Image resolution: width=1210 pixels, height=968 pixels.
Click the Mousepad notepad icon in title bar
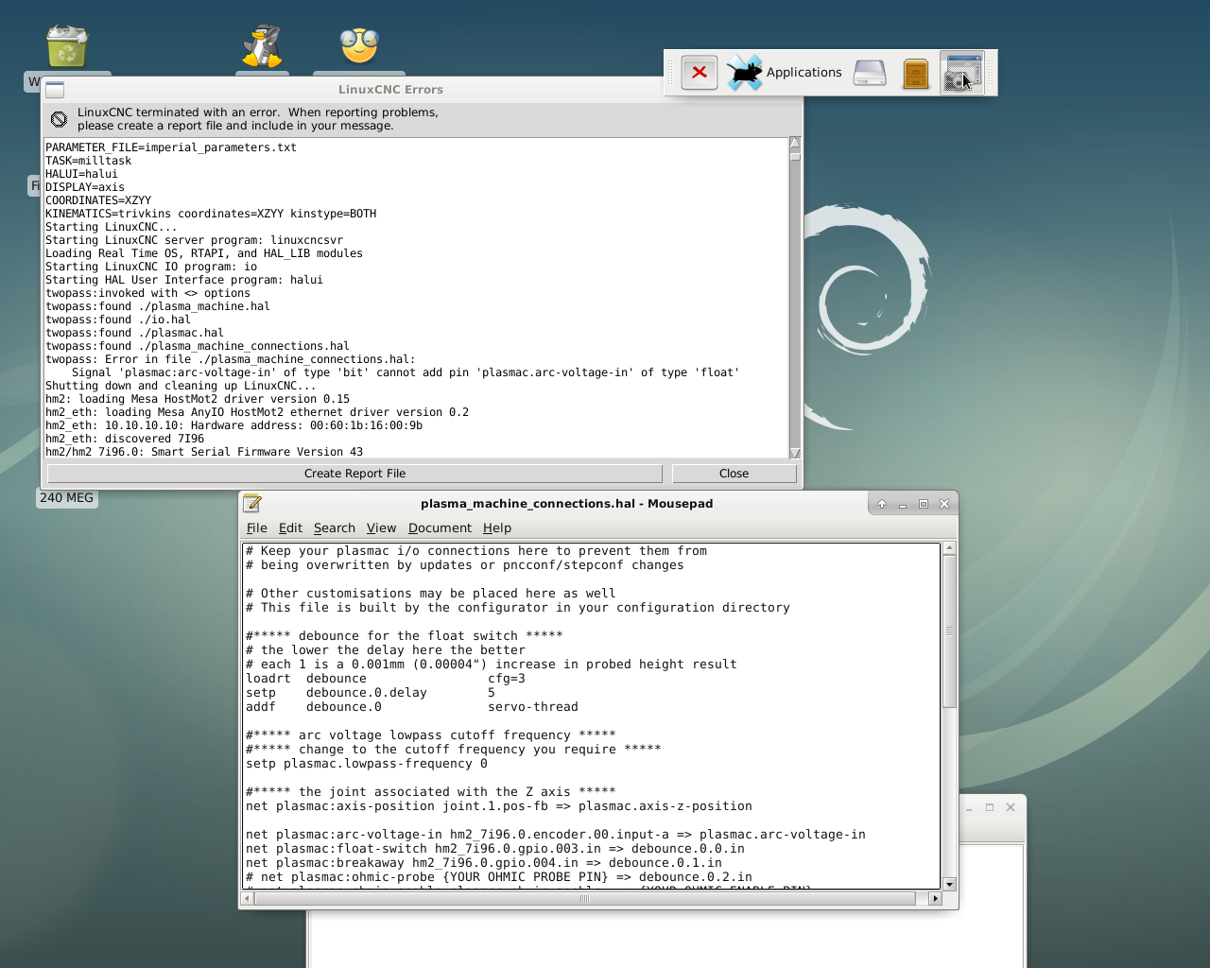coord(251,503)
